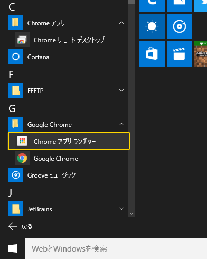
Task: Click the Chrome アプリ folder name
Action: [46, 23]
